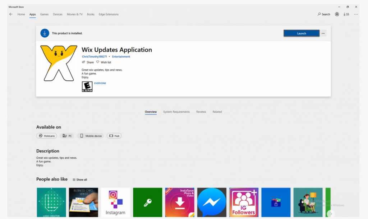This screenshot has width=368, height=219.
Task: Open the Edge Extensions tab
Action: click(x=109, y=14)
